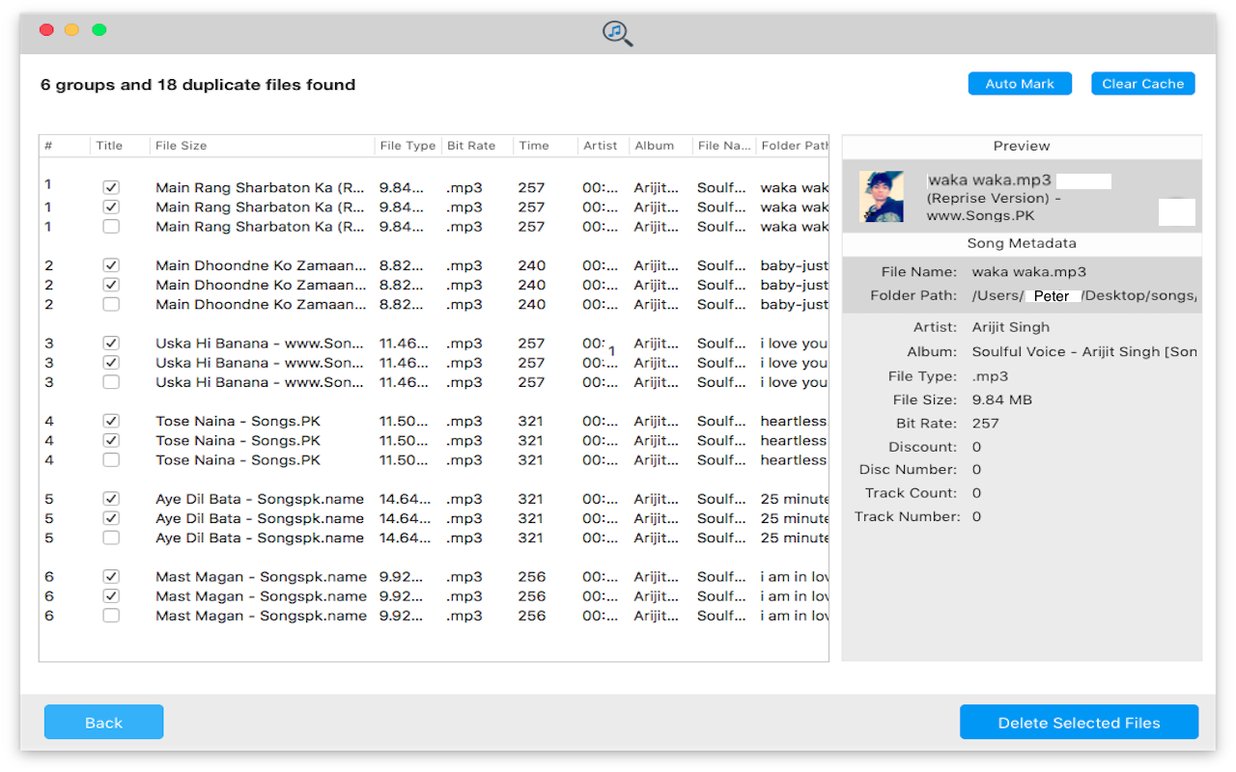Viewport: 1236px width, 772px height.
Task: Uncheck the topmost Main Rang Sharbaton Ka row
Action: (x=111, y=187)
